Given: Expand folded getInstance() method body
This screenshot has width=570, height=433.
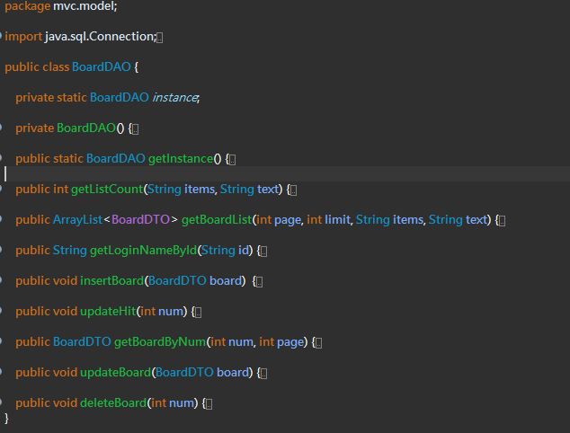Looking at the screenshot, I should pos(233,160).
